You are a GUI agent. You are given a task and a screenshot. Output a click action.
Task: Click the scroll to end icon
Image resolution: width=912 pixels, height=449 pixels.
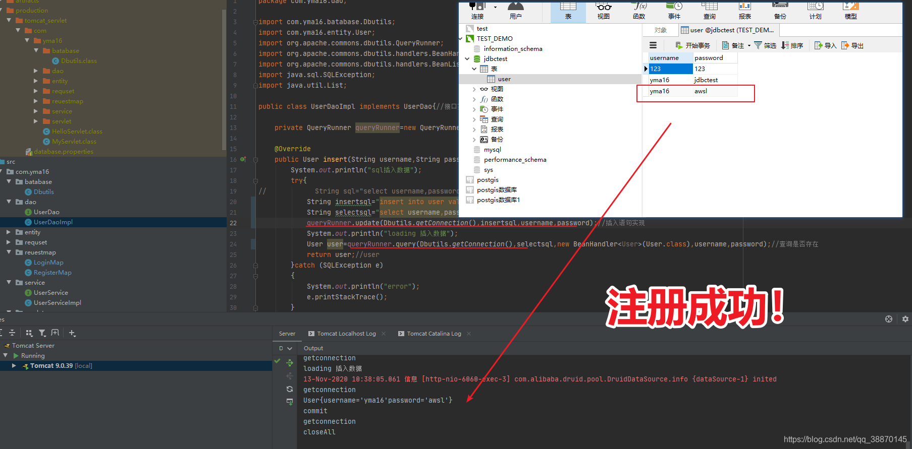pyautogui.click(x=290, y=402)
